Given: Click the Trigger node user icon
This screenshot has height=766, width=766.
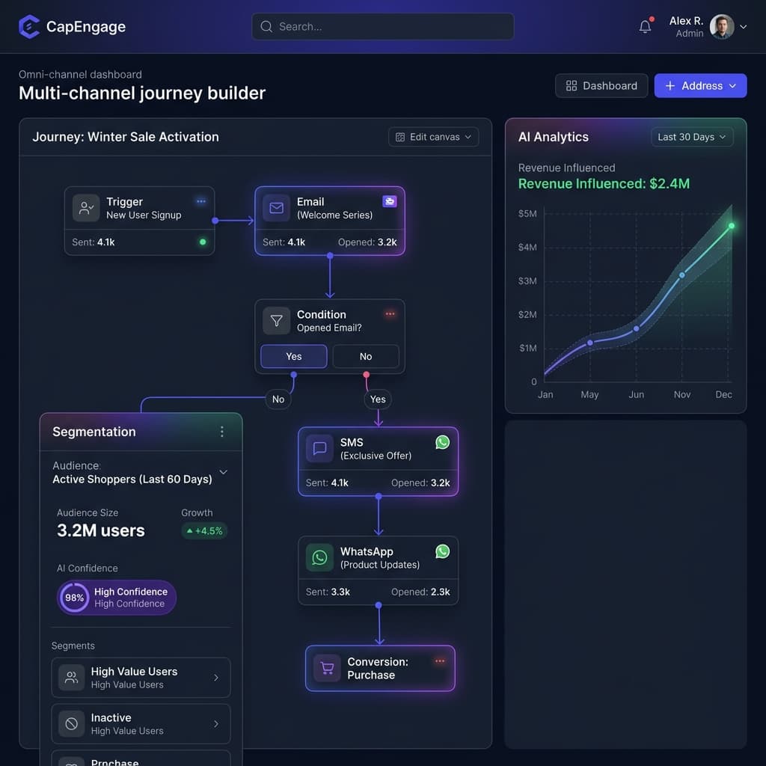Looking at the screenshot, I should pyautogui.click(x=87, y=208).
